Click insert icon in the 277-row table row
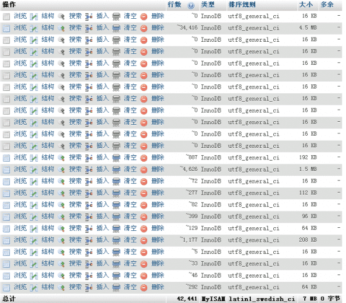The image size is (346, 303). [89, 193]
